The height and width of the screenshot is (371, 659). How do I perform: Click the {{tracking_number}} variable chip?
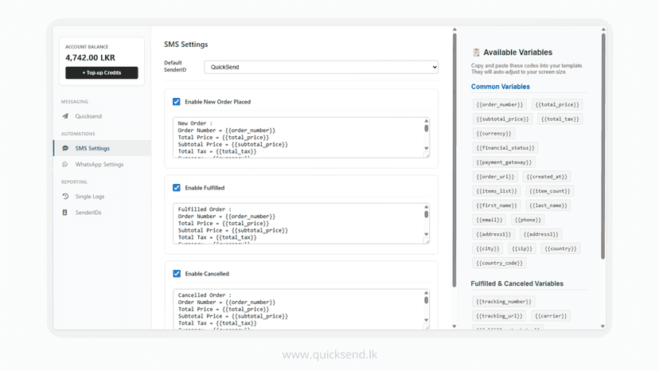[x=504, y=302]
